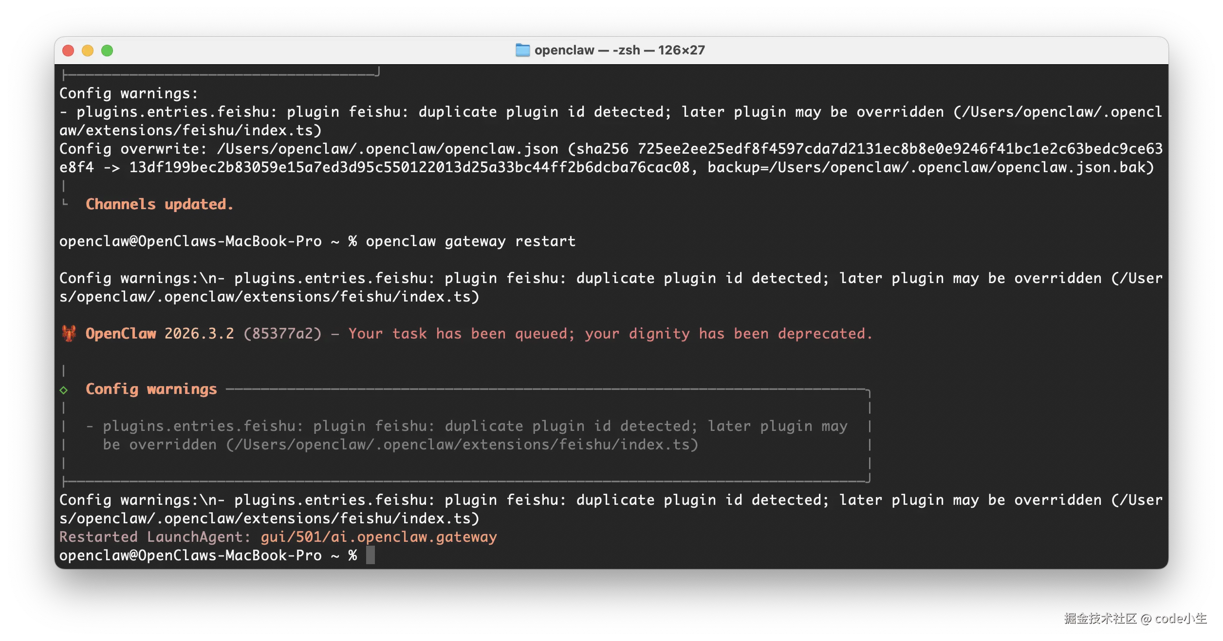Click the green zoom window button
1223x641 pixels.
tap(107, 51)
